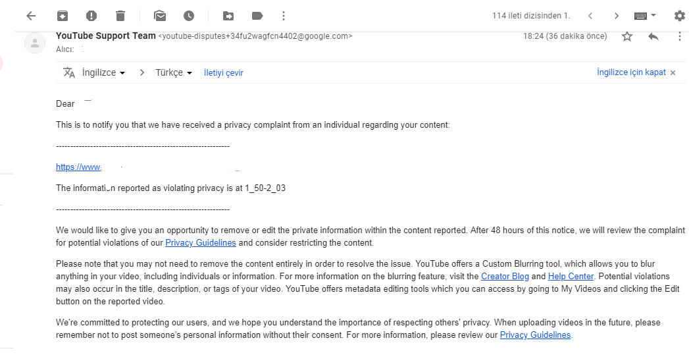Star this YouTube Support message
689x355 pixels.
click(627, 36)
